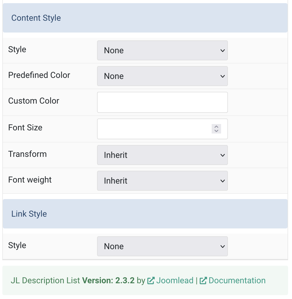Open Link Style's Style dropdown
Image resolution: width=292 pixels, height=299 pixels.
click(x=162, y=246)
